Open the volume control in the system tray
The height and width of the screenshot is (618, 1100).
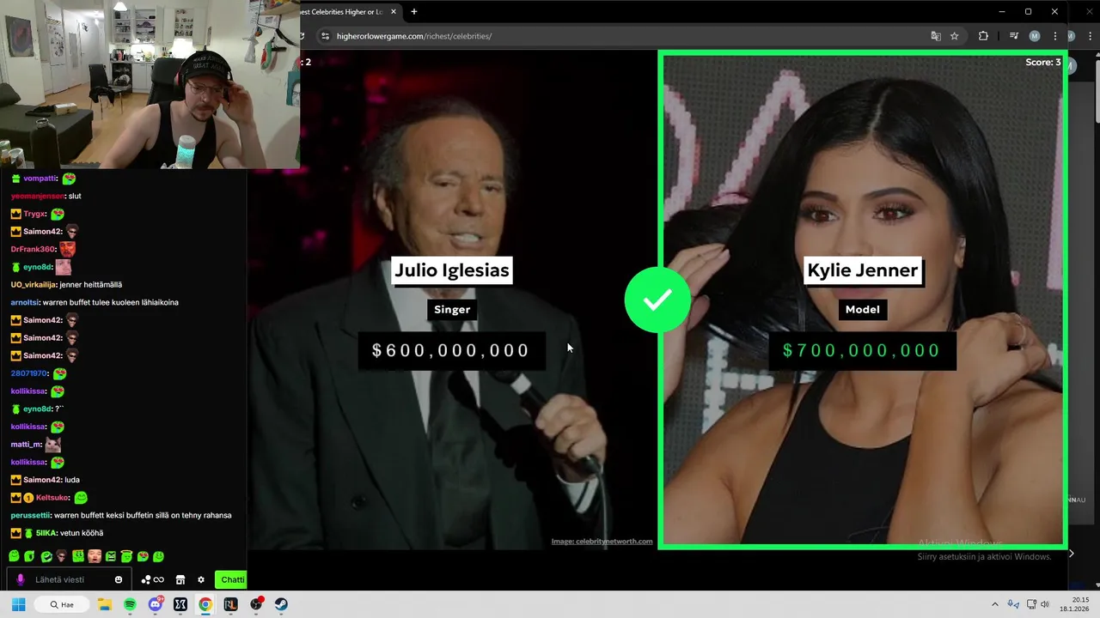tap(1045, 604)
